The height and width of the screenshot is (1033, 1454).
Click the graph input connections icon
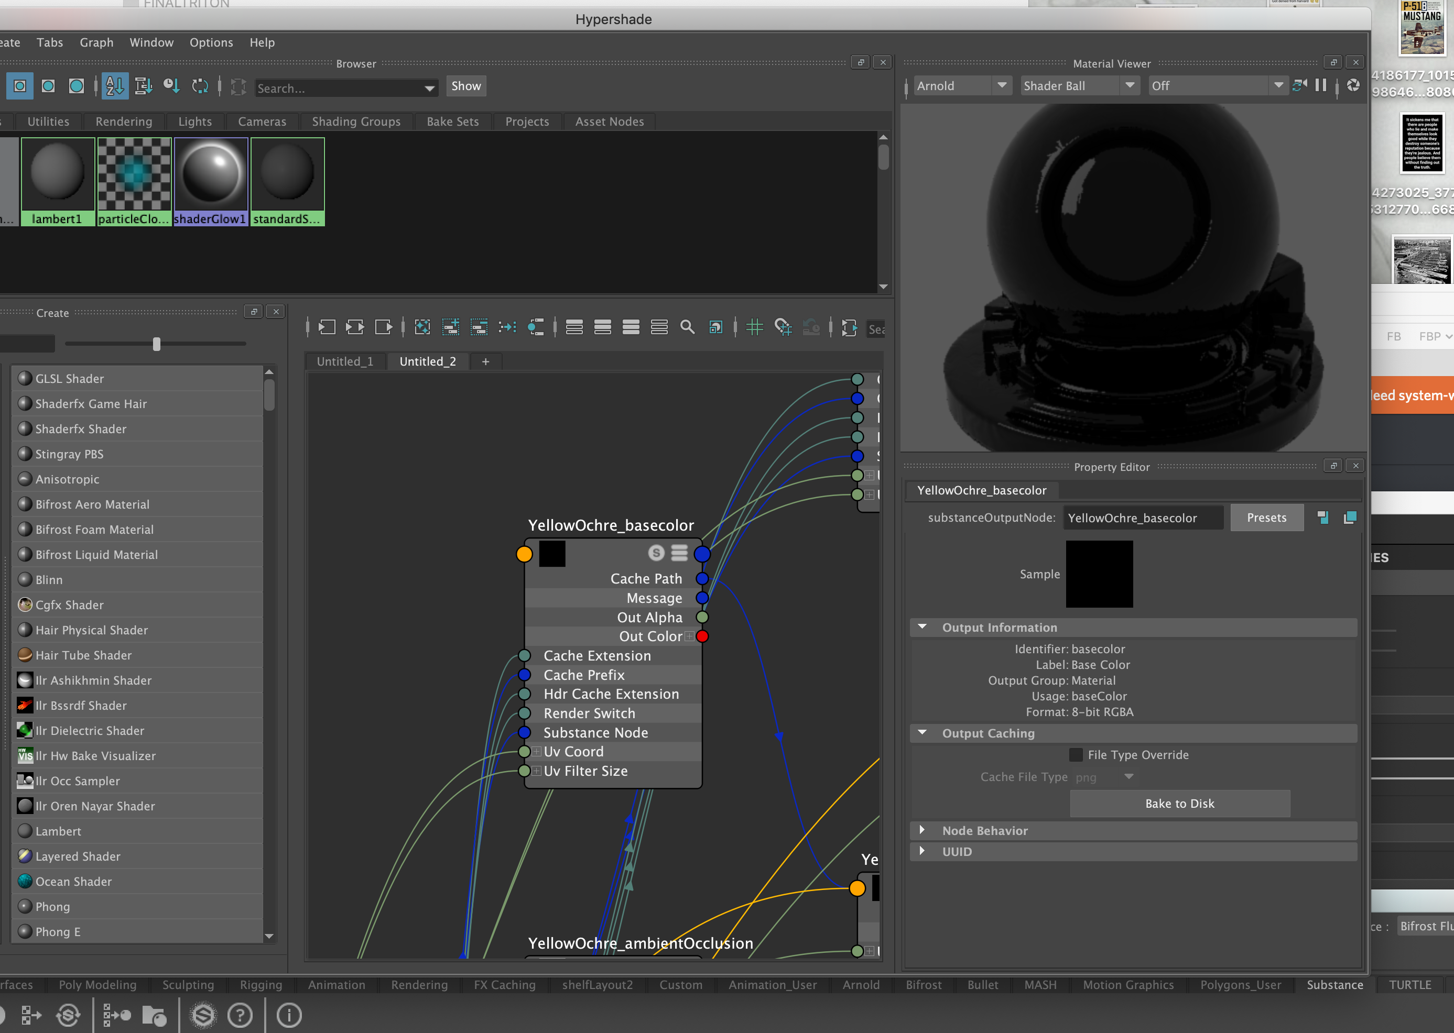327,327
